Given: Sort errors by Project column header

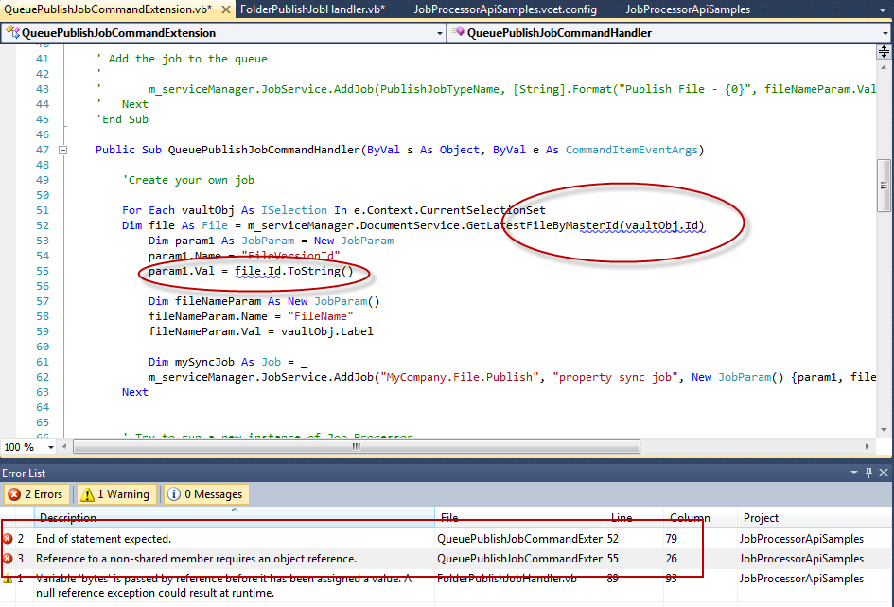Looking at the screenshot, I should click(815, 517).
